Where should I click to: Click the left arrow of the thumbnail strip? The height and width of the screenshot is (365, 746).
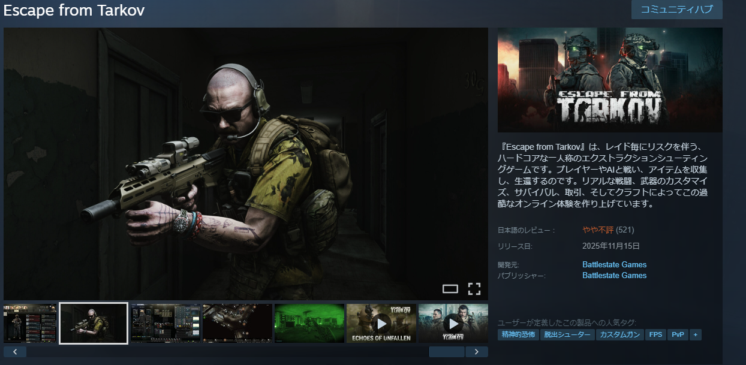click(15, 352)
